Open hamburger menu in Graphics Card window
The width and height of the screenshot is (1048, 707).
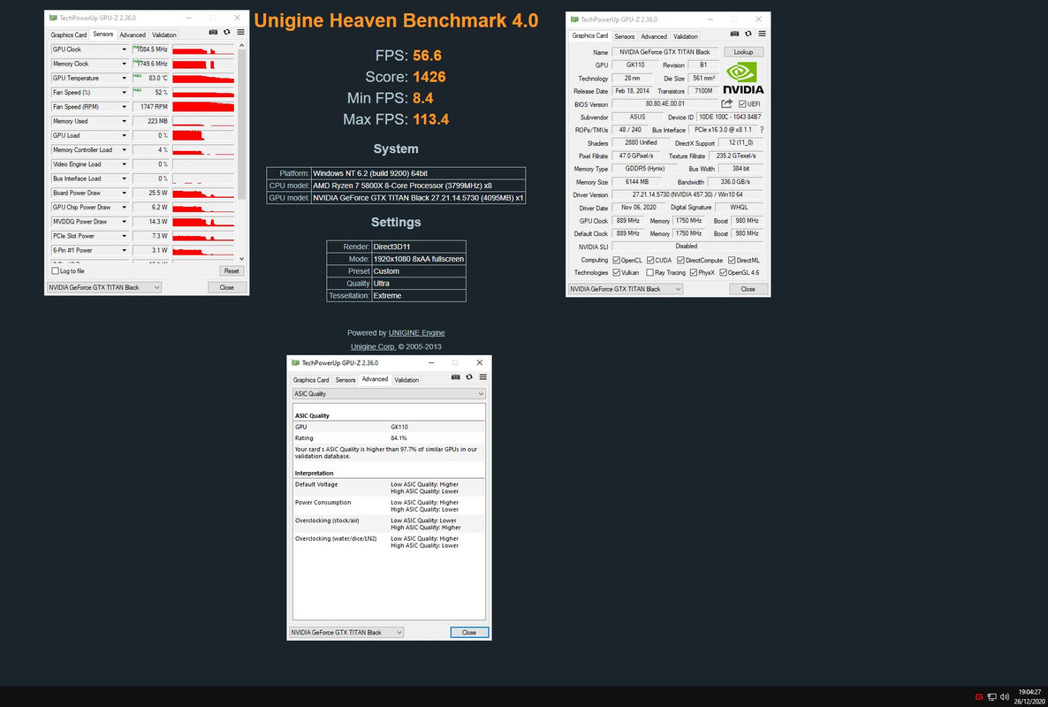coord(762,34)
